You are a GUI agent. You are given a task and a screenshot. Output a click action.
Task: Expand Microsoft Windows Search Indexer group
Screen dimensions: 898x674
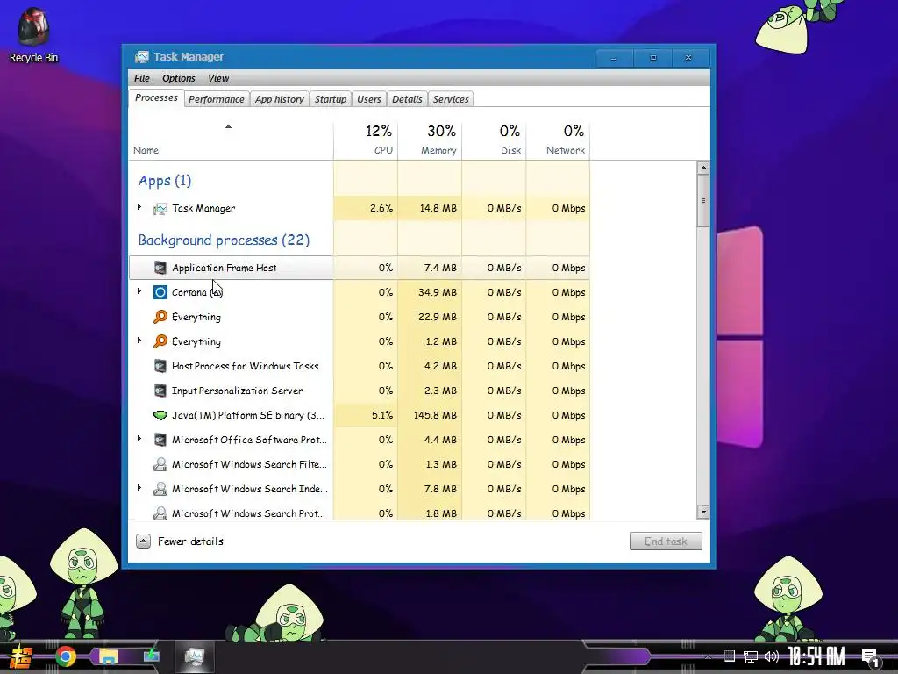139,488
